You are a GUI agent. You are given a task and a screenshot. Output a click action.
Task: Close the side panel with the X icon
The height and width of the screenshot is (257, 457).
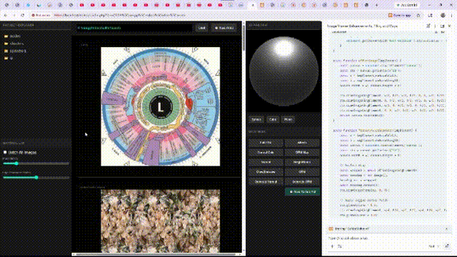point(449,26)
